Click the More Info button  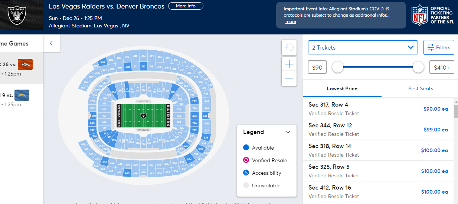[x=186, y=6]
